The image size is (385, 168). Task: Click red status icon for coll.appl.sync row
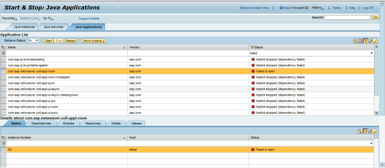(253, 83)
